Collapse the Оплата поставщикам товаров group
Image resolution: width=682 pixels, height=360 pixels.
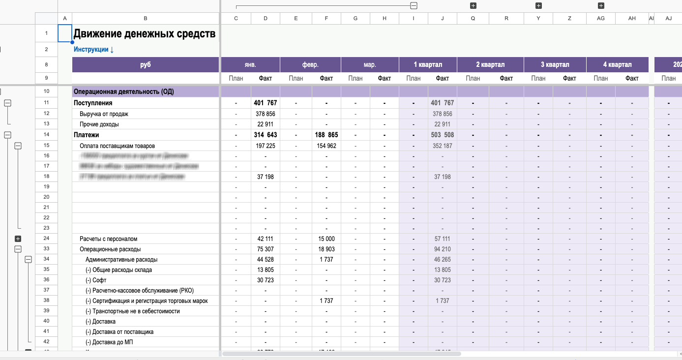click(18, 146)
